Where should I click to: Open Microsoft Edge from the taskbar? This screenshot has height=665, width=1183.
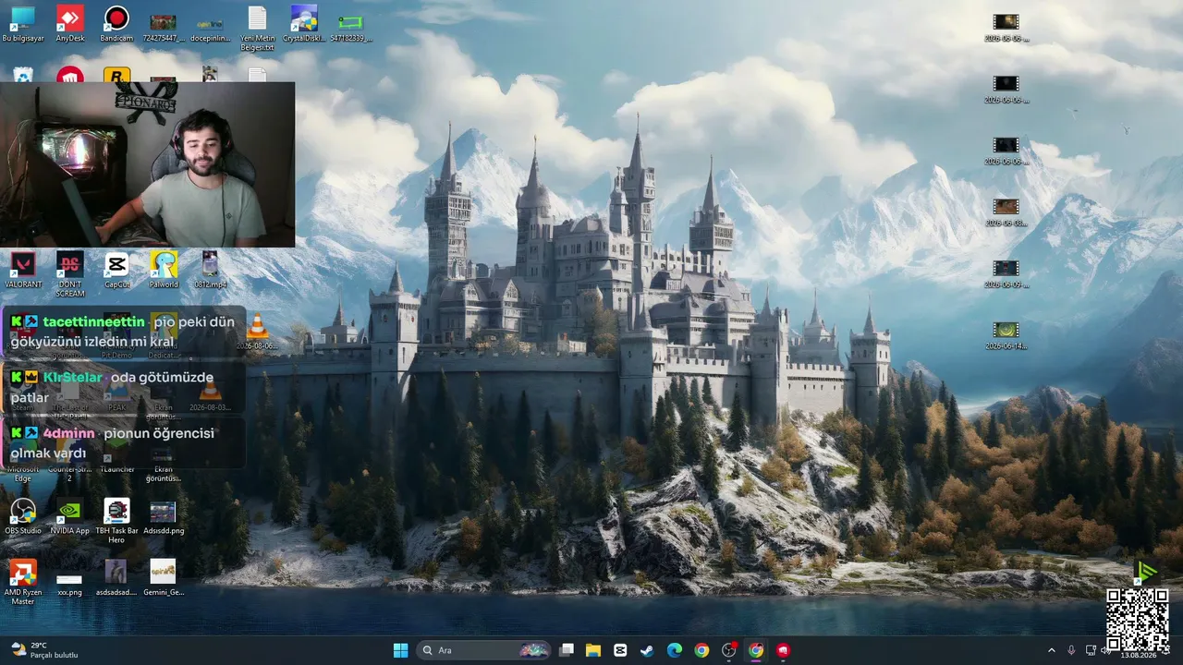[675, 650]
